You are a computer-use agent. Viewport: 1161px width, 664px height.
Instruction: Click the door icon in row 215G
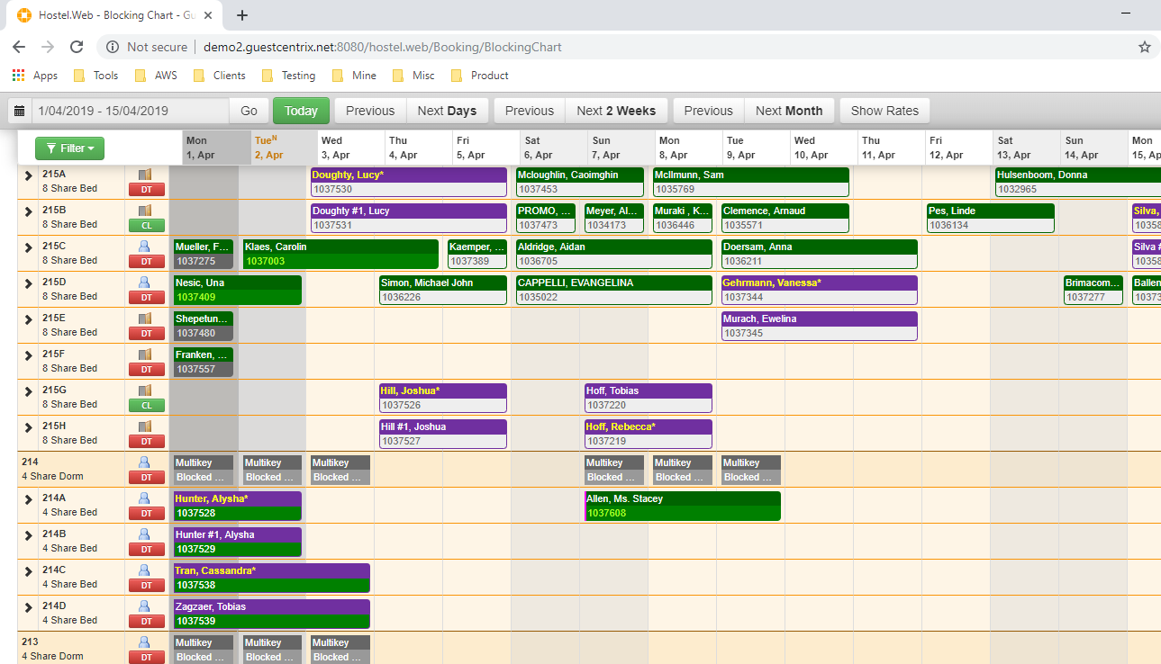click(144, 390)
